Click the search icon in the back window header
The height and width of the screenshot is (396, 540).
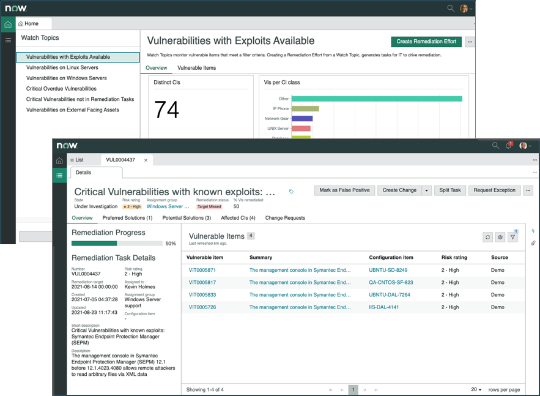tap(451, 8)
